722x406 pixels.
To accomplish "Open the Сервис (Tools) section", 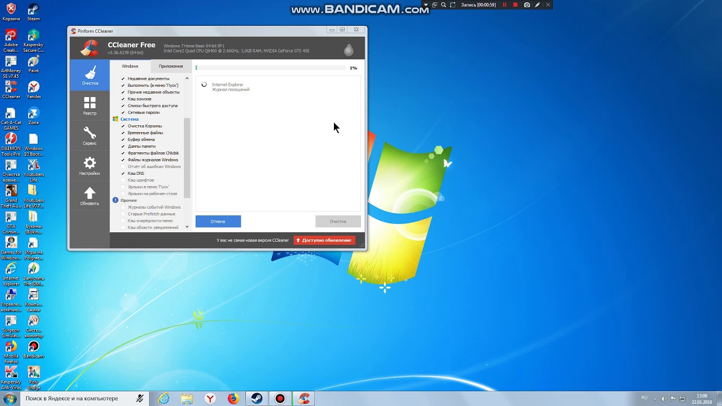I will (x=90, y=135).
